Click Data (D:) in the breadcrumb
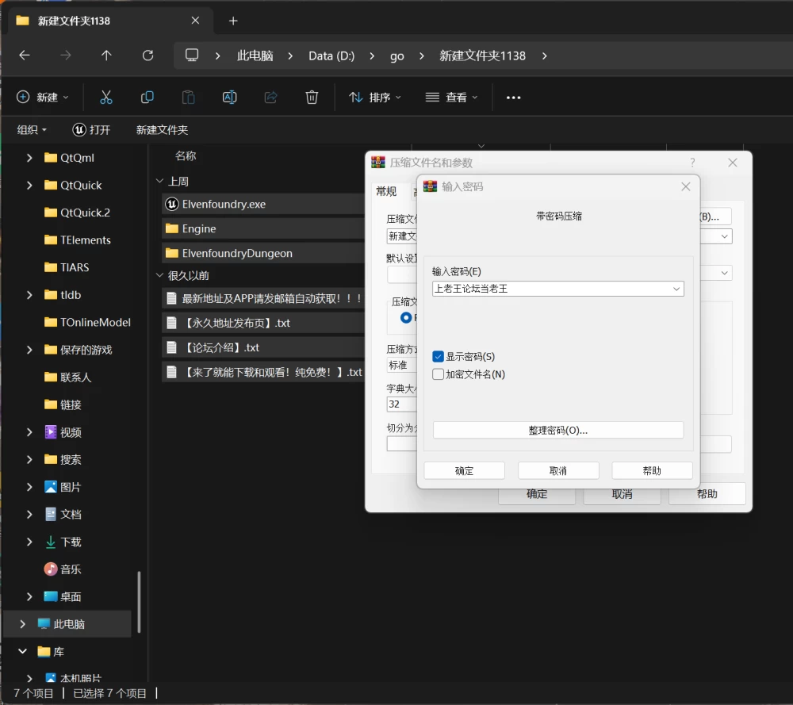Image resolution: width=793 pixels, height=705 pixels. [x=331, y=56]
